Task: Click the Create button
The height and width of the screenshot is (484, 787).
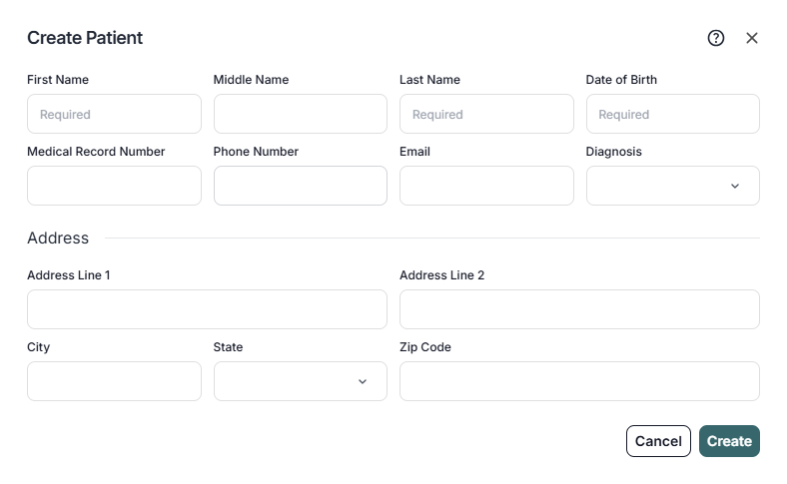Action: point(729,441)
